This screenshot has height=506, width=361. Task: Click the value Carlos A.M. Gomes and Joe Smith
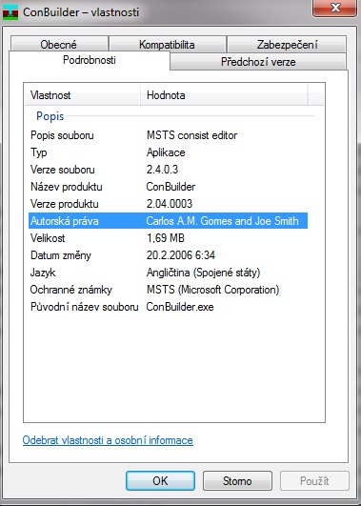pyautogui.click(x=223, y=221)
